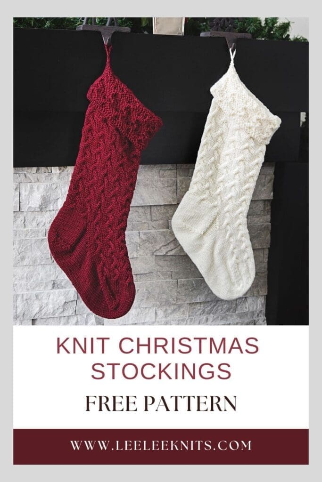
Task: Click the www.leeleeknits.com website address
Action: pos(161,445)
